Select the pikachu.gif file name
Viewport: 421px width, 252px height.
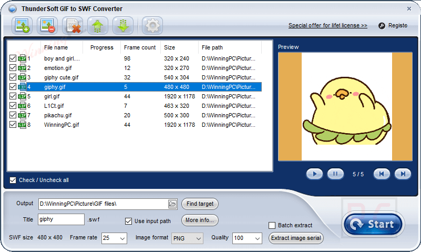point(58,115)
